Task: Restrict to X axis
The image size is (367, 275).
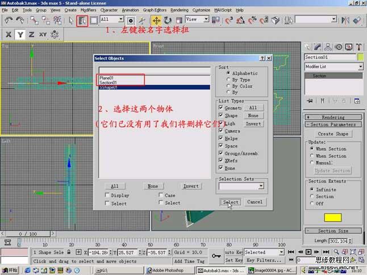Action: (9, 35)
